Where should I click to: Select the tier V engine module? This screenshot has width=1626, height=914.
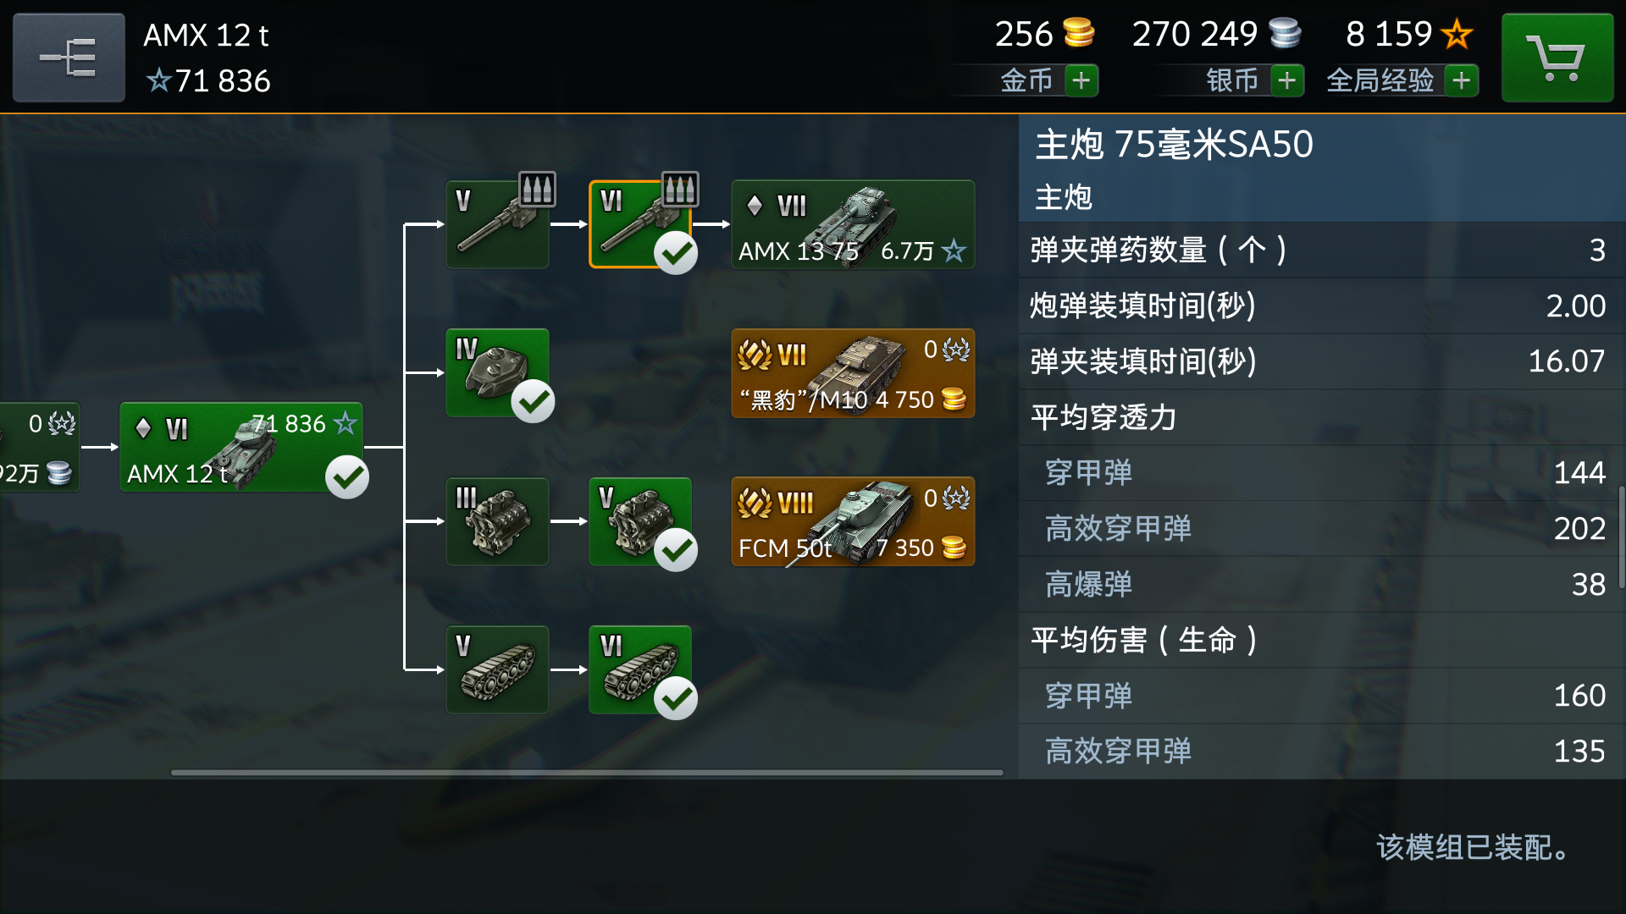coord(640,521)
